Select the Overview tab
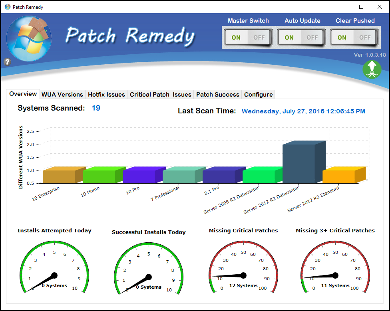The image size is (390, 311). [23, 94]
